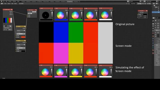Viewport: 160px width, 90px height.
Task: Click the Split Viewer node header icon
Action: point(36,10)
